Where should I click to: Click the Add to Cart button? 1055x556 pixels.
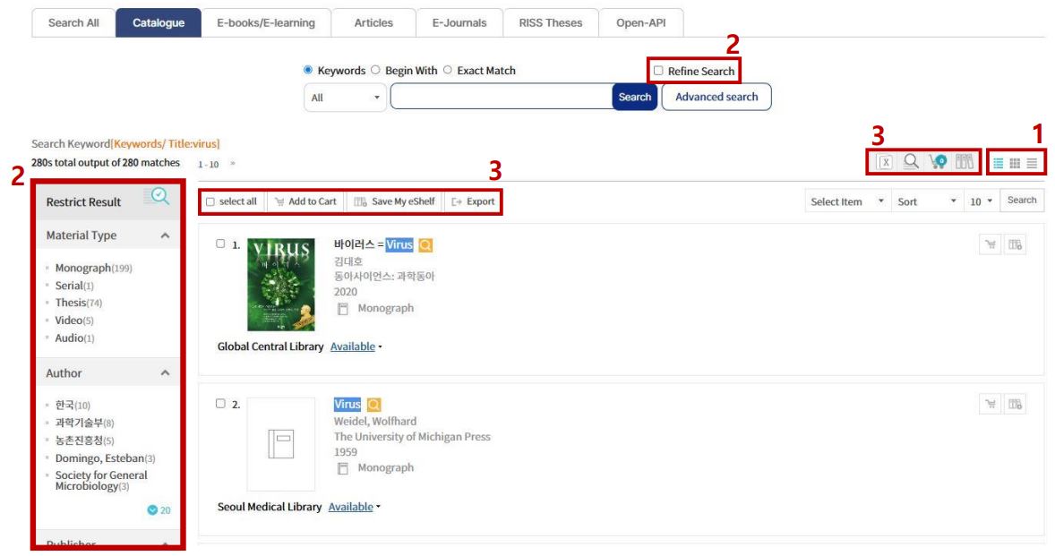[306, 201]
